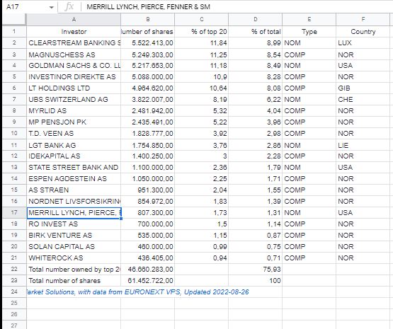Select cell LT HOLDINGS LTD

74,88
